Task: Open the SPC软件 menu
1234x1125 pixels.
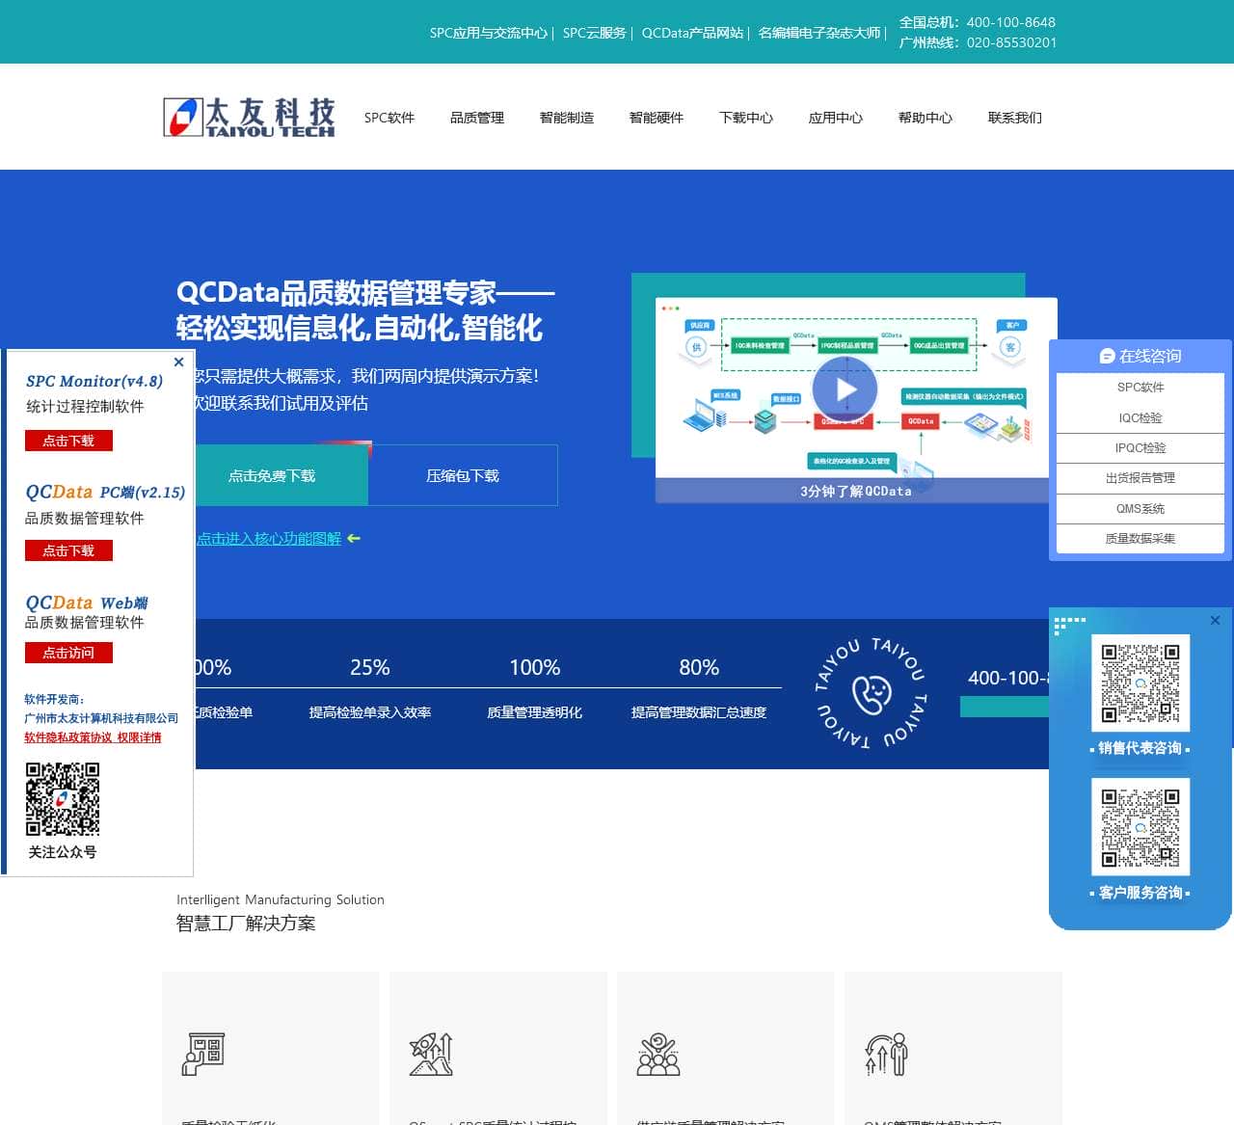Action: pyautogui.click(x=389, y=118)
